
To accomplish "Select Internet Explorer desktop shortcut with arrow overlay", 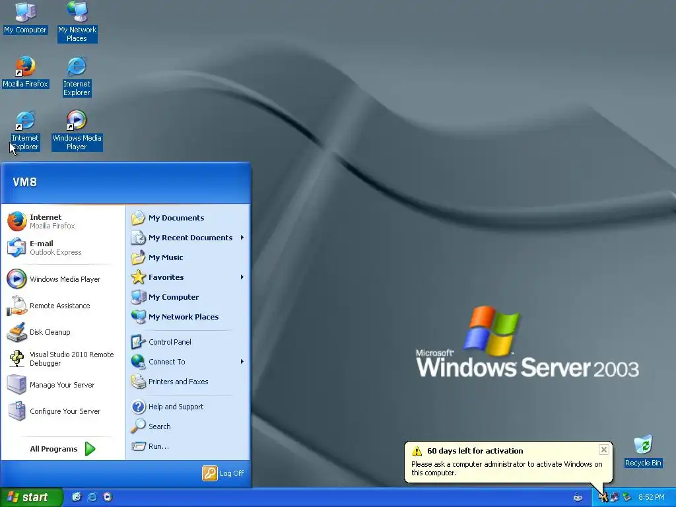I will coord(25,131).
